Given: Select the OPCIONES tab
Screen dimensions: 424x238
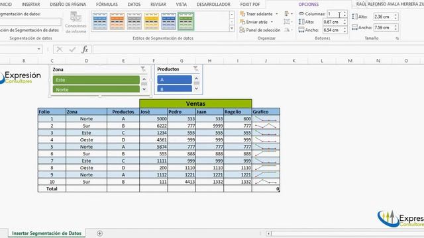Looking at the screenshot, I should pyautogui.click(x=309, y=5).
